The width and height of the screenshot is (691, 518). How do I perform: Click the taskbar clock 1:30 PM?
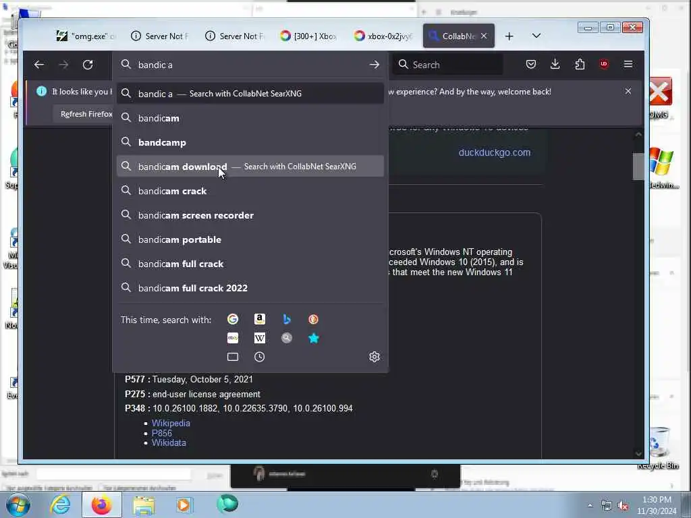click(657, 505)
